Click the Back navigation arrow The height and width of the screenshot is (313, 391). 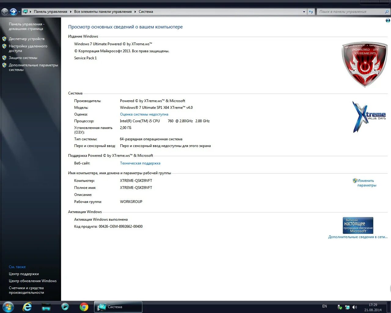(x=5, y=11)
